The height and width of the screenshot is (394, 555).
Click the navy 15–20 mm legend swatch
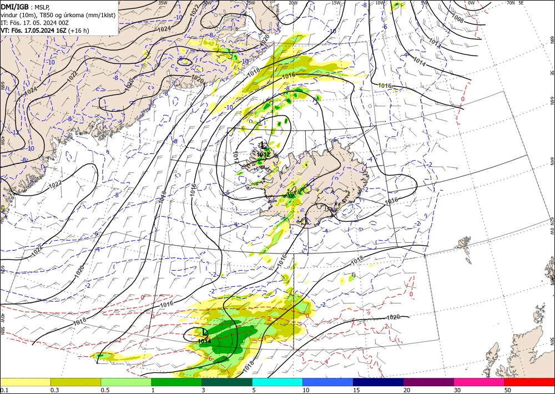[x=379, y=382]
